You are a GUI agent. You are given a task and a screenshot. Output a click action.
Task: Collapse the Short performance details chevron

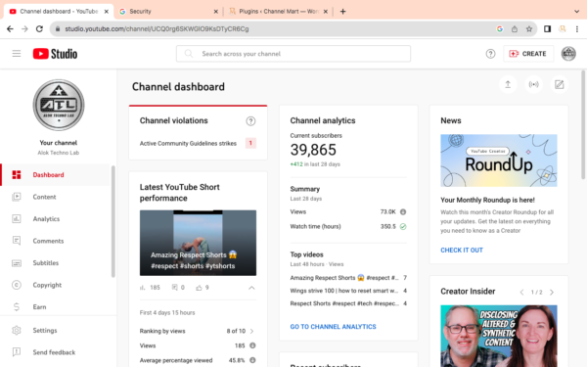[251, 288]
